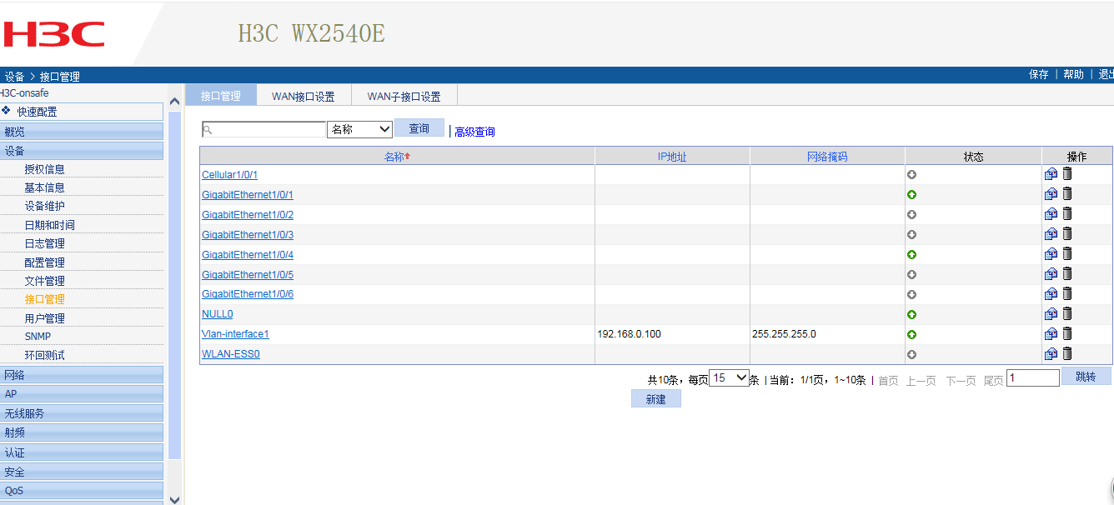Switch to the 接口管理 tab

(221, 96)
